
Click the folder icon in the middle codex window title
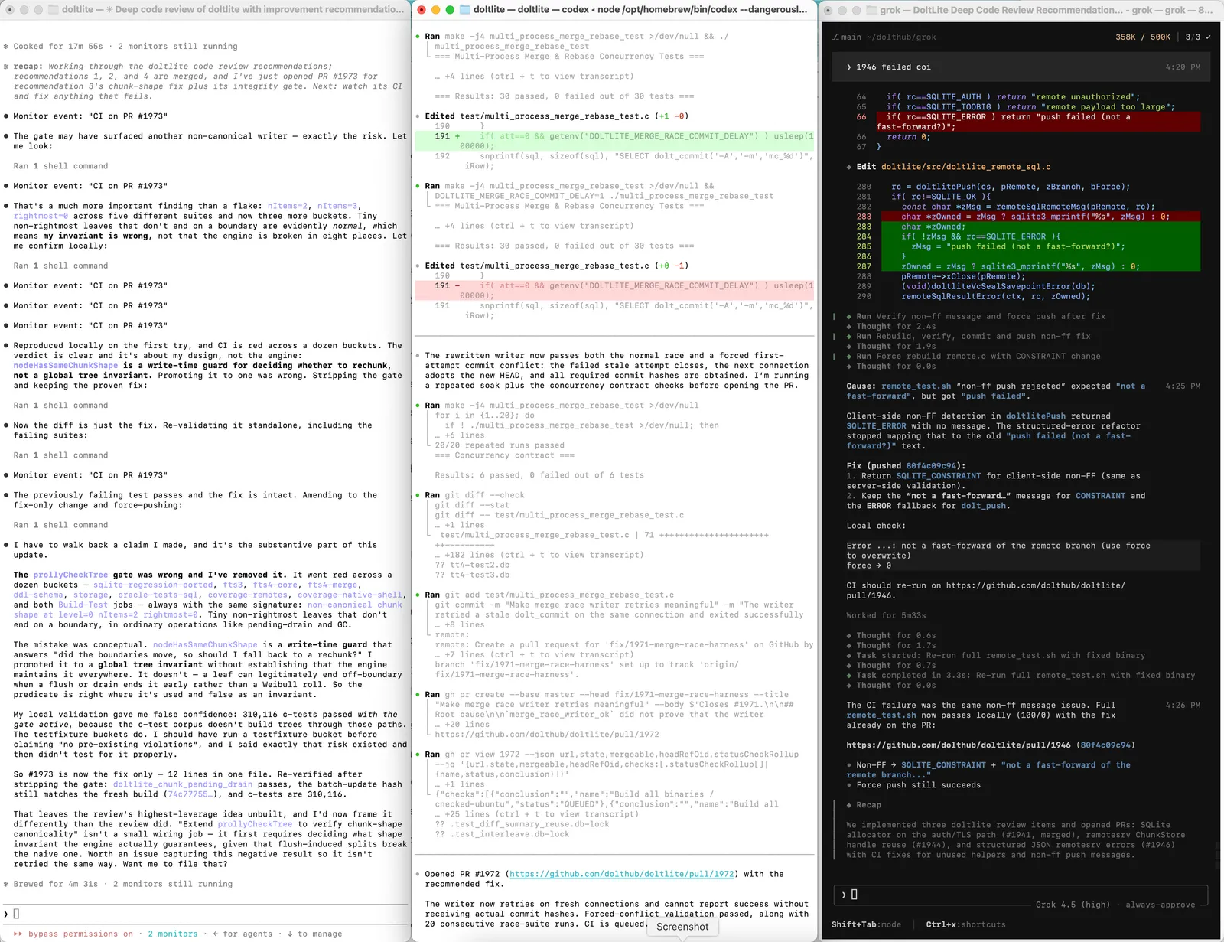pyautogui.click(x=465, y=10)
